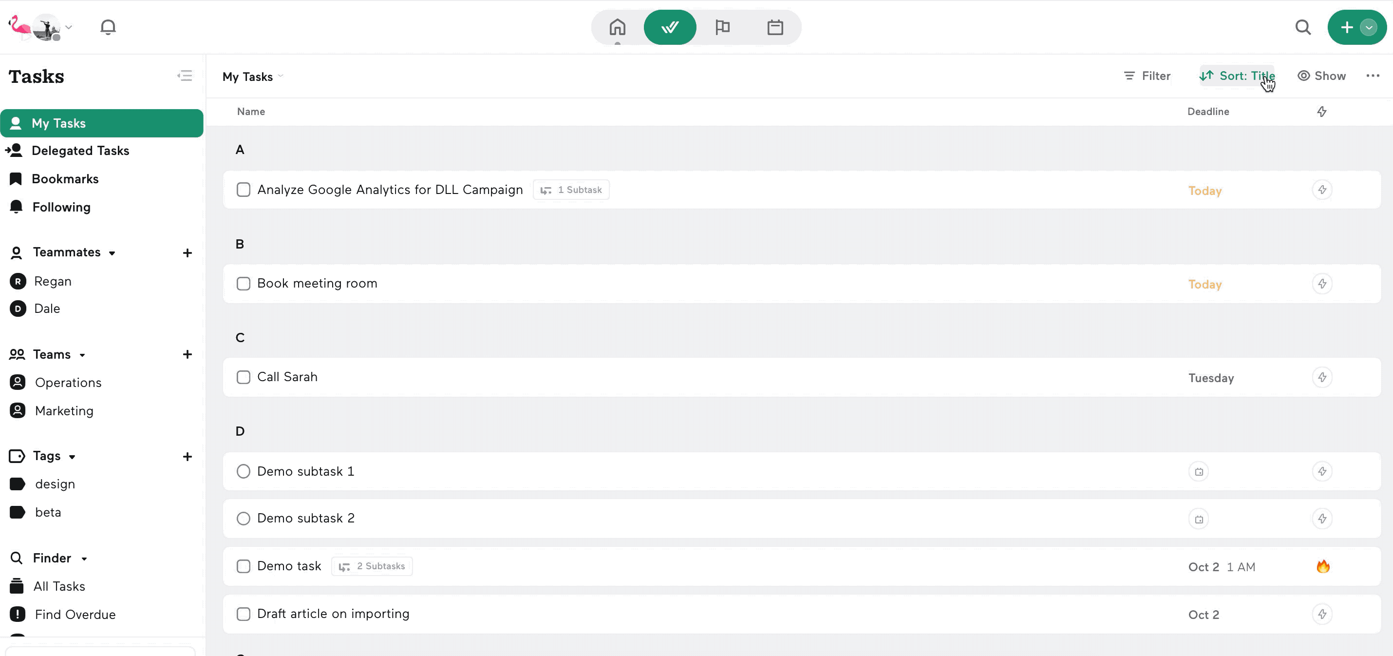This screenshot has width=1393, height=656.
Task: Open Bookmarks
Action: coord(65,178)
